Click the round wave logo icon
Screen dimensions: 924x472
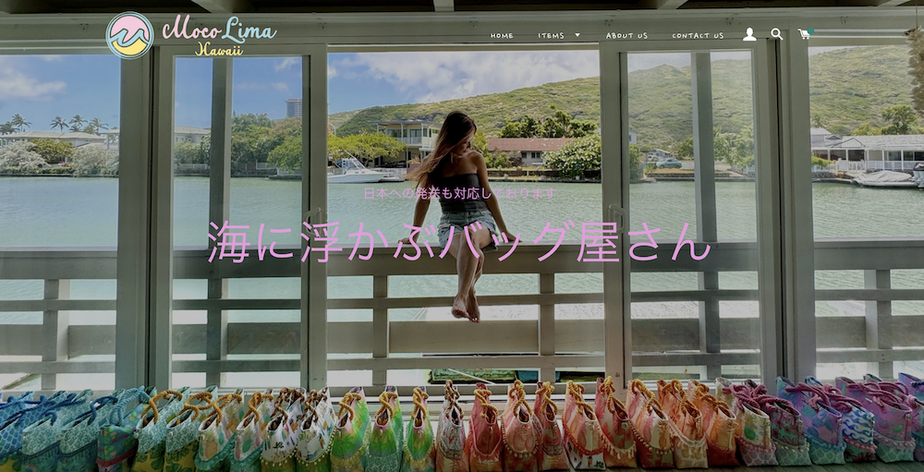click(130, 35)
